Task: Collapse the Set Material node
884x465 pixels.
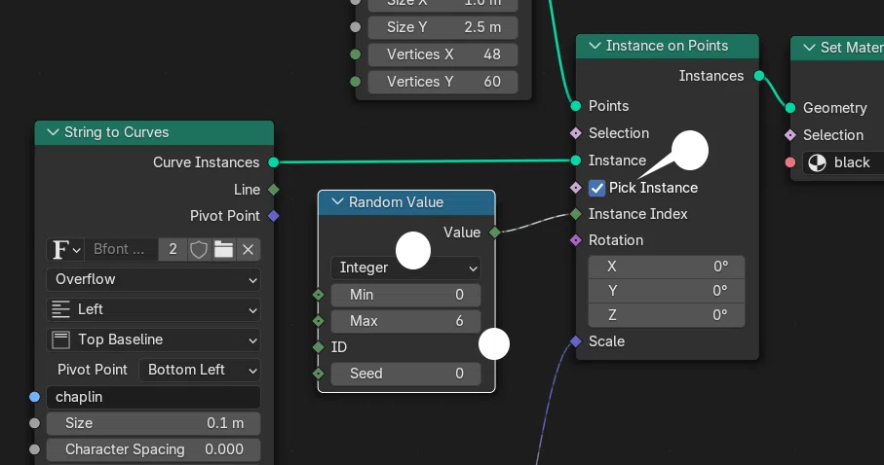Action: pos(809,48)
